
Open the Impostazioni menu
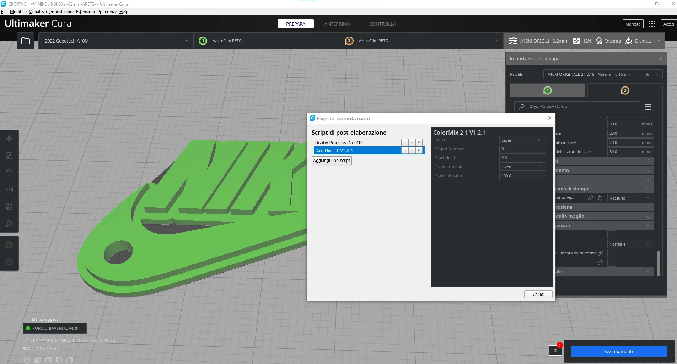click(x=61, y=12)
